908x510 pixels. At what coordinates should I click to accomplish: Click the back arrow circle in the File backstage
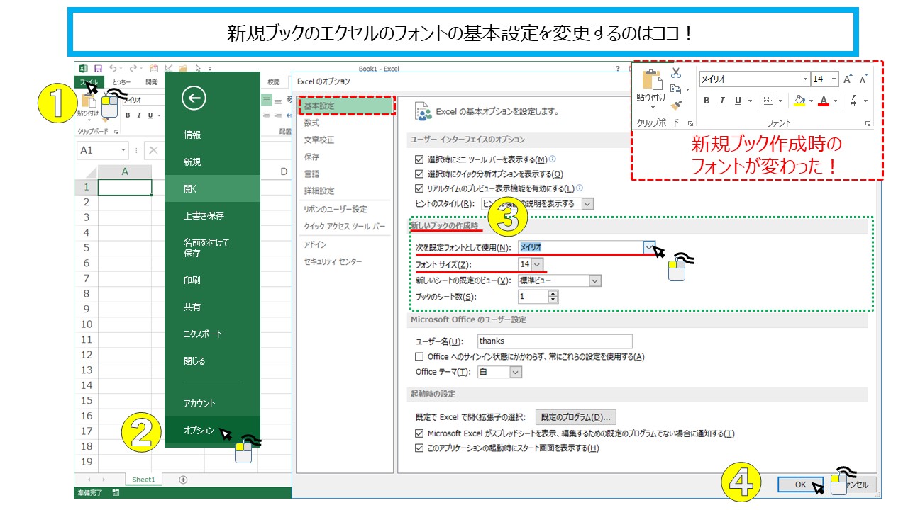tap(194, 98)
